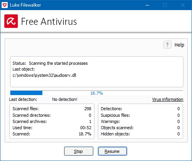Open the Virus information link
This screenshot has width=192, height=161.
point(168,99)
